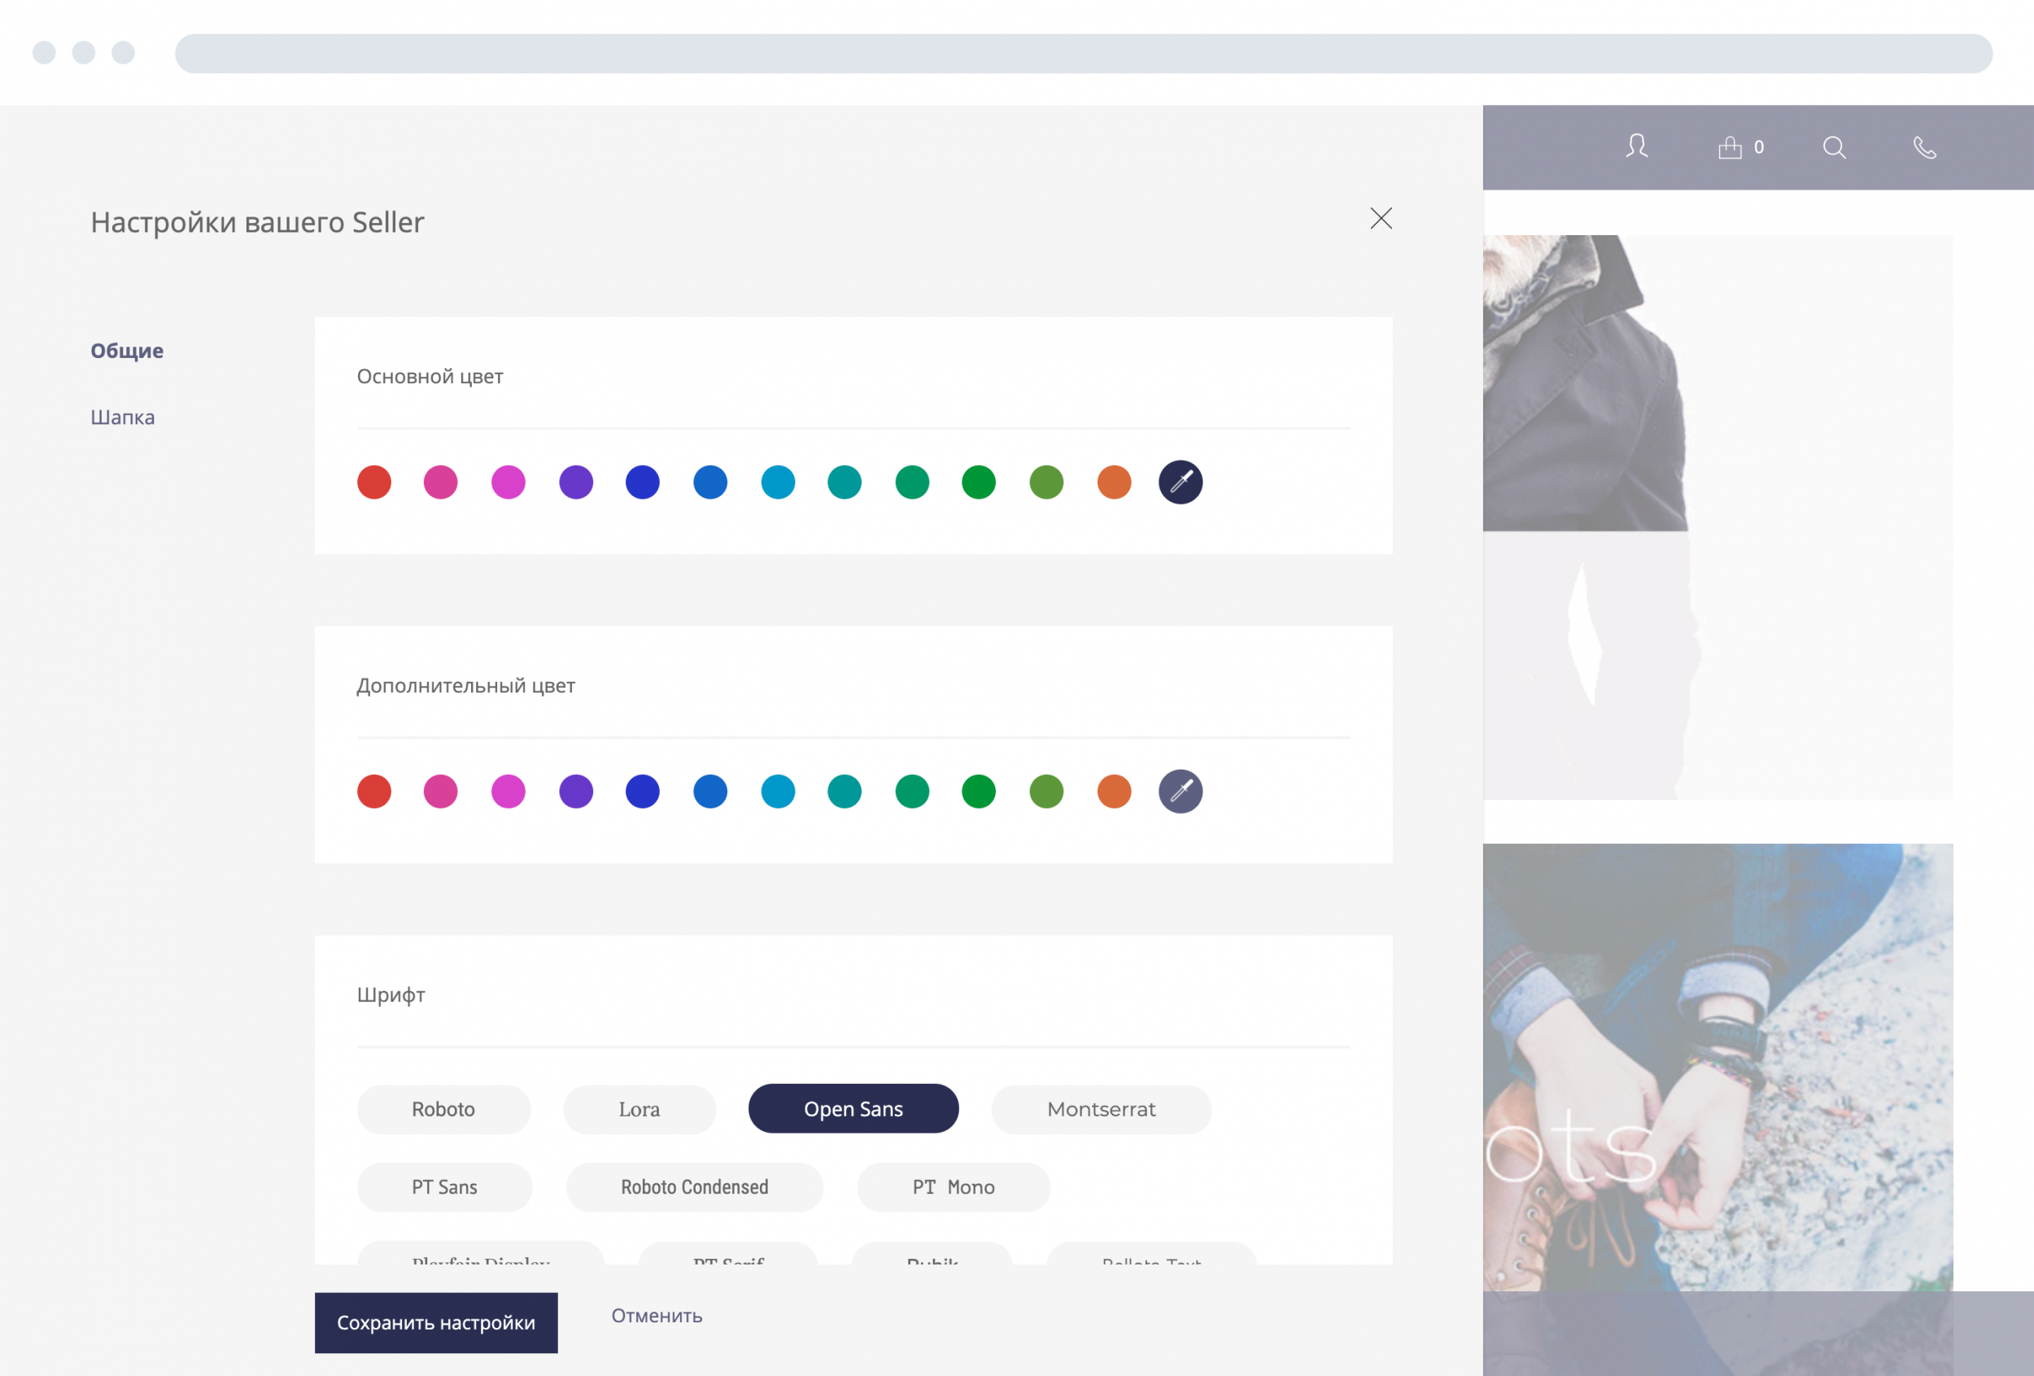
Task: Choose the Roboto font
Action: 443,1109
